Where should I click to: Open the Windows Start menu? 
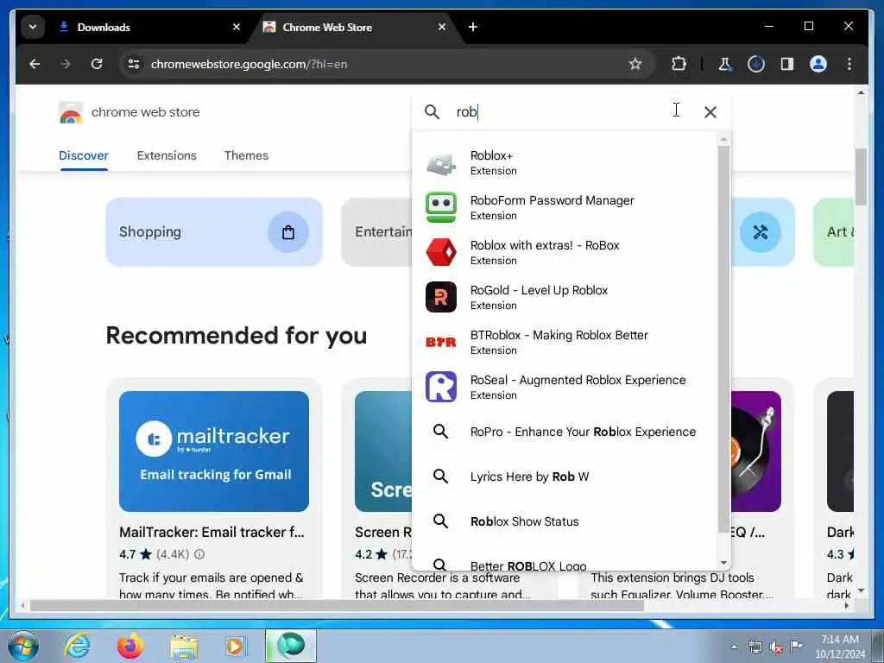22,646
